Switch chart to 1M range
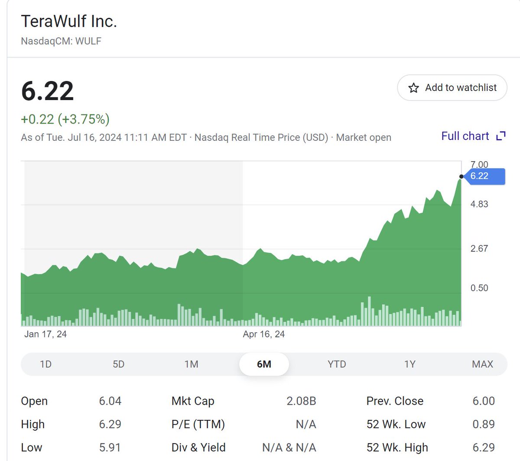This screenshot has width=520, height=461. 191,364
